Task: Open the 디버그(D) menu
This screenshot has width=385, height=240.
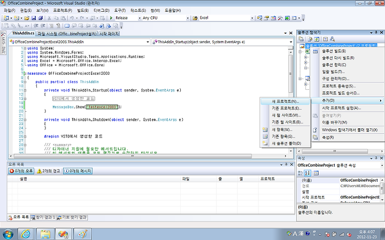Action: click(x=102, y=10)
